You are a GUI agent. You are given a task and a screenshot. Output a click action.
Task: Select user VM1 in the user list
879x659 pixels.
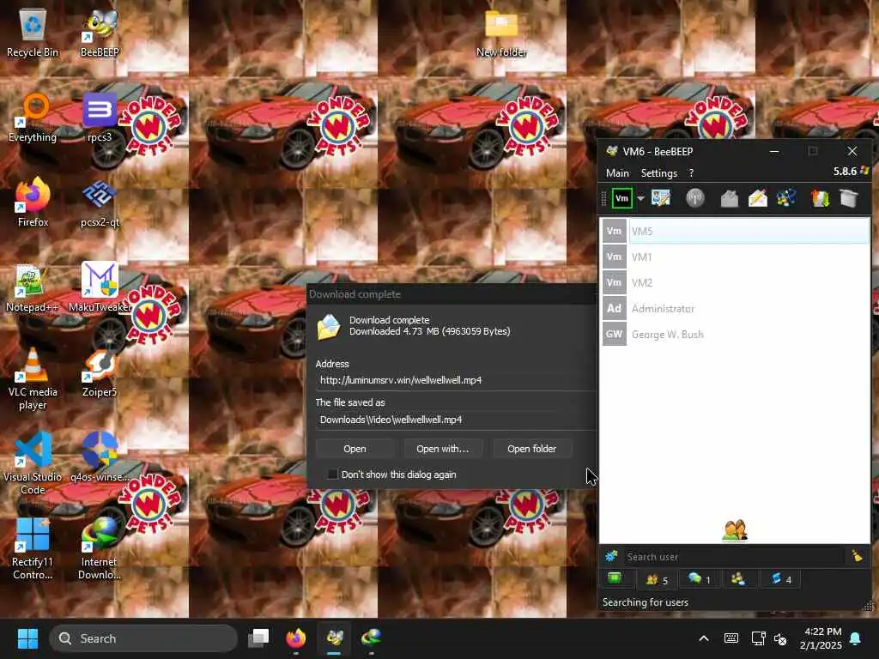pyautogui.click(x=736, y=257)
